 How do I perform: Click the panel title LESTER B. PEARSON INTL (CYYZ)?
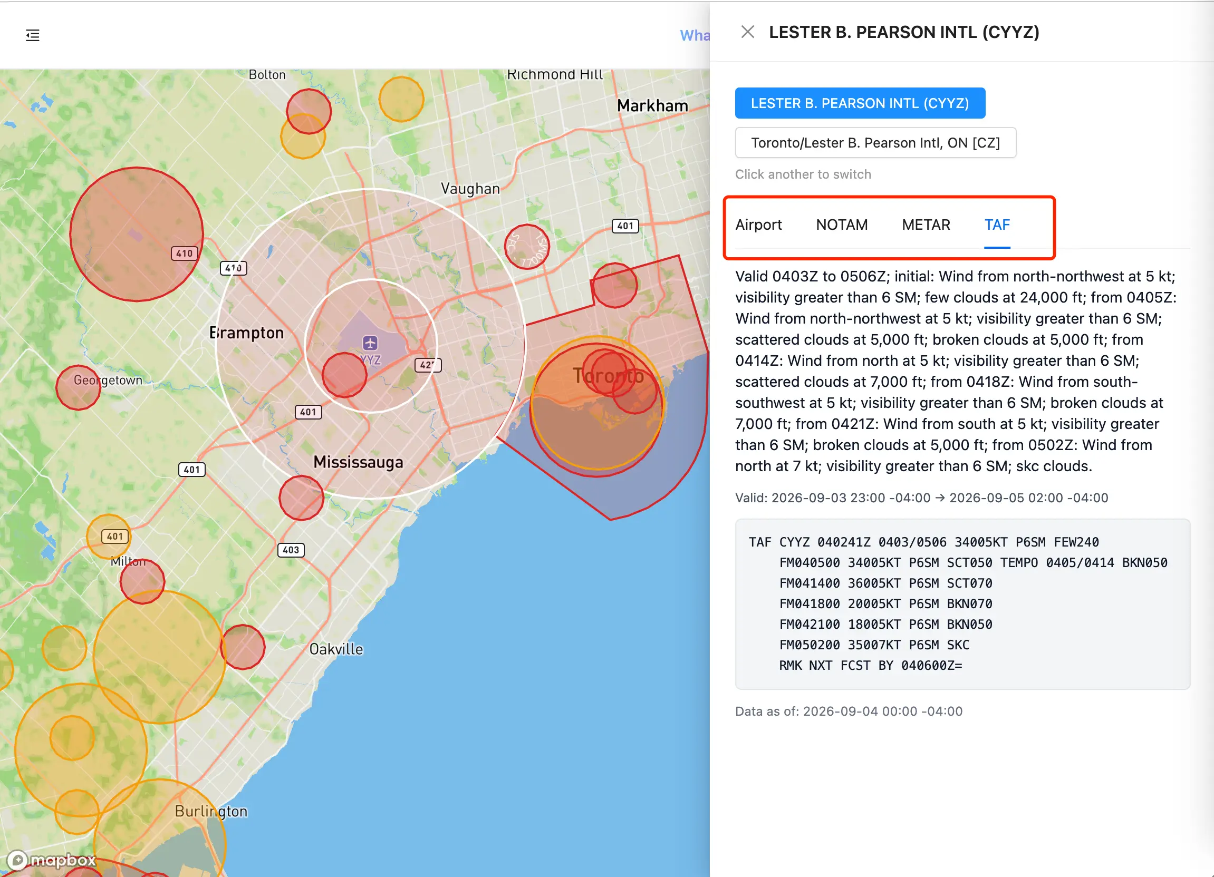click(903, 32)
